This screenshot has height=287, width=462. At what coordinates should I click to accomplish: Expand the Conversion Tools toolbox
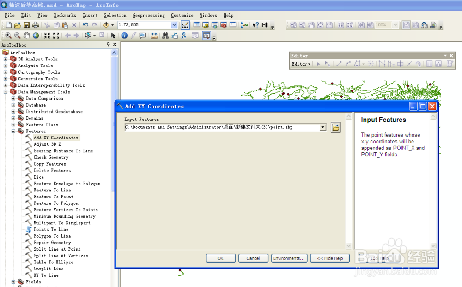coord(6,79)
